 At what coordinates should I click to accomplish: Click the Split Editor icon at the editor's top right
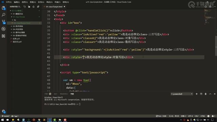(210, 7)
